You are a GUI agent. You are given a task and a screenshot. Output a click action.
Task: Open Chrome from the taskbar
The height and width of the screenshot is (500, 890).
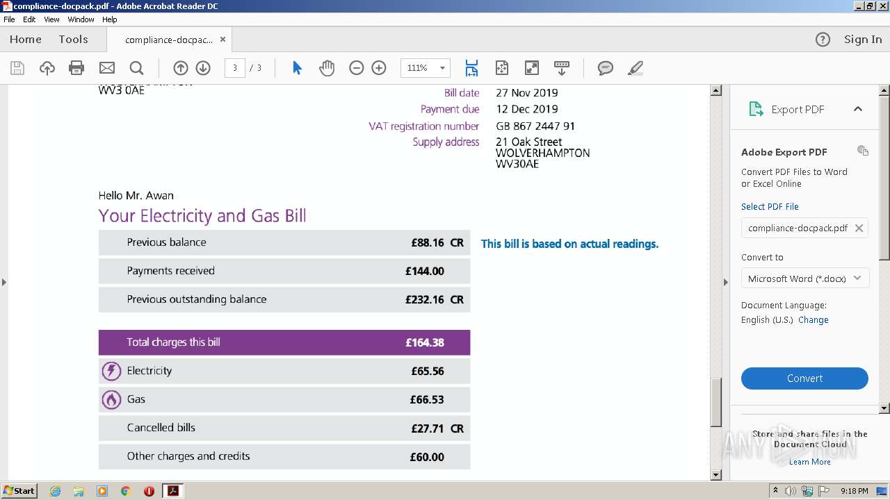click(x=126, y=491)
